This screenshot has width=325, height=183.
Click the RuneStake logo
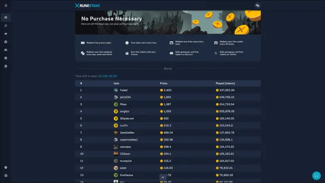coord(87,5)
